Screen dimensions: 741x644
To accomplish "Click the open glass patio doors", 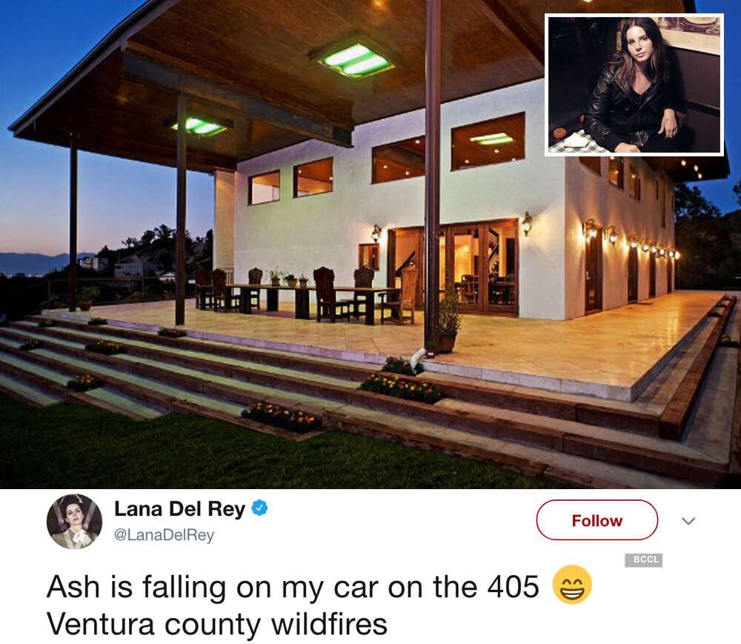I will [453, 268].
